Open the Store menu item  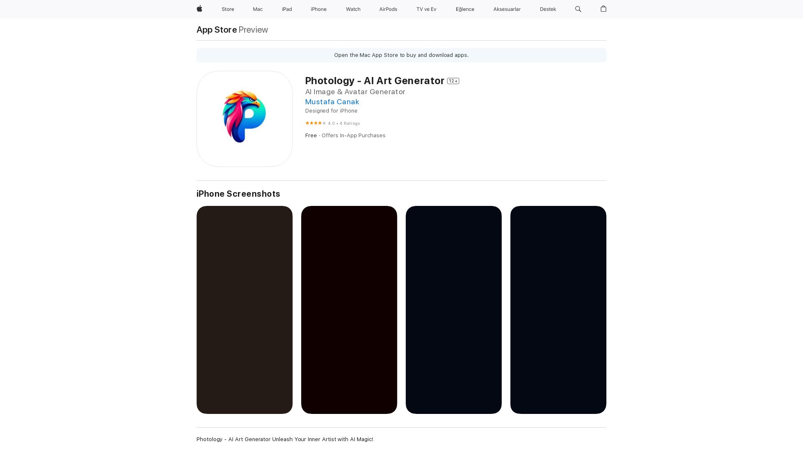coord(228,9)
